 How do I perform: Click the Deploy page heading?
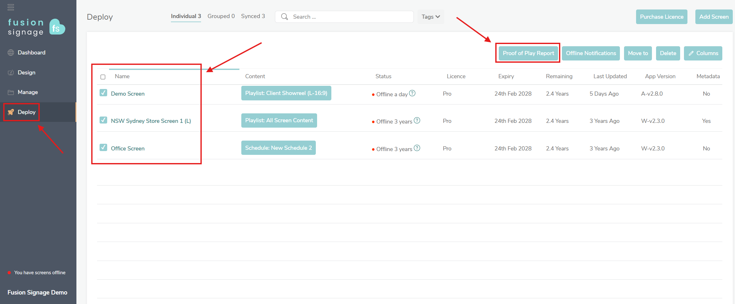[100, 17]
